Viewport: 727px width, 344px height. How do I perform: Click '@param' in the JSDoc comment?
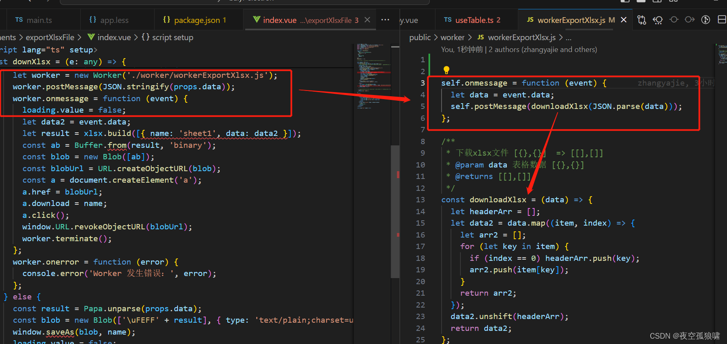pos(469,165)
